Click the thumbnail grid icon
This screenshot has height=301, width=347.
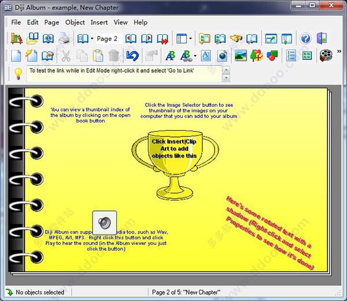[x=307, y=55]
